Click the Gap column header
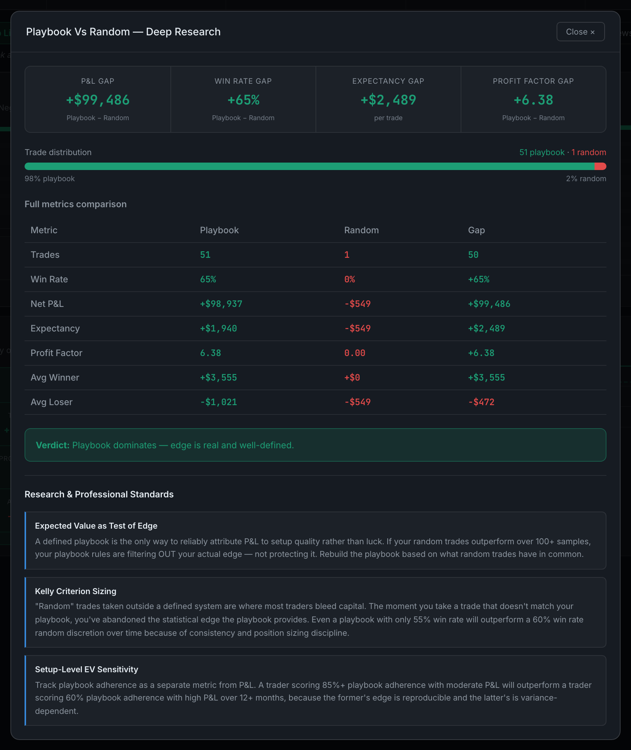Screen dimensions: 631x750 476,230
